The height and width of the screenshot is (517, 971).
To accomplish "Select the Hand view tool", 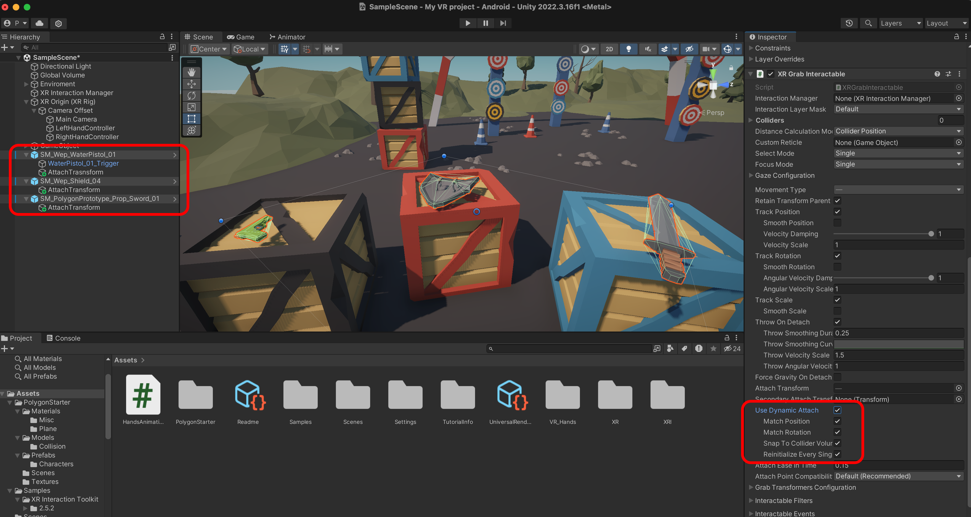I will click(x=192, y=72).
